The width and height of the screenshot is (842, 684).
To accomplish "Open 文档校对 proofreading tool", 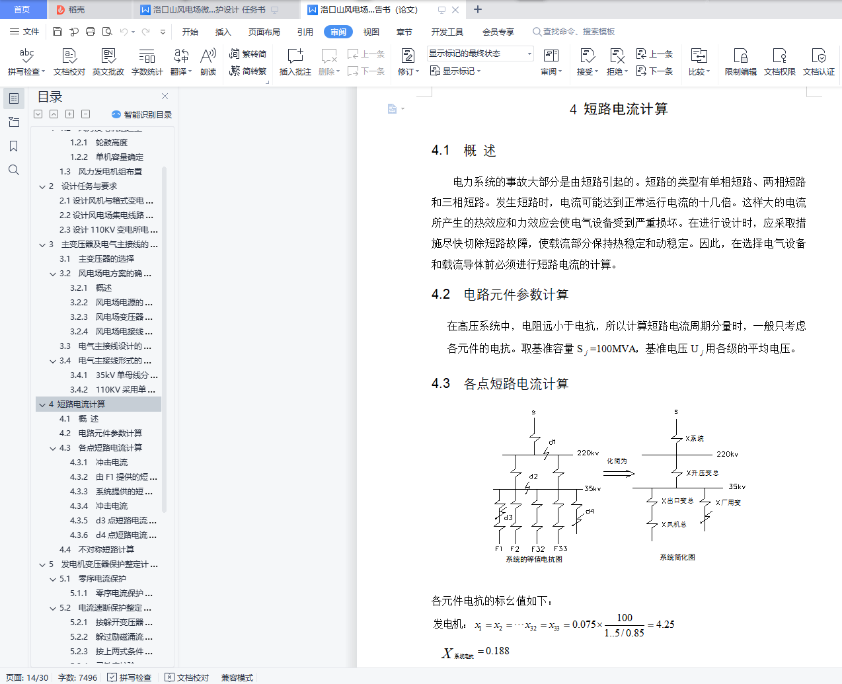I will click(x=69, y=61).
